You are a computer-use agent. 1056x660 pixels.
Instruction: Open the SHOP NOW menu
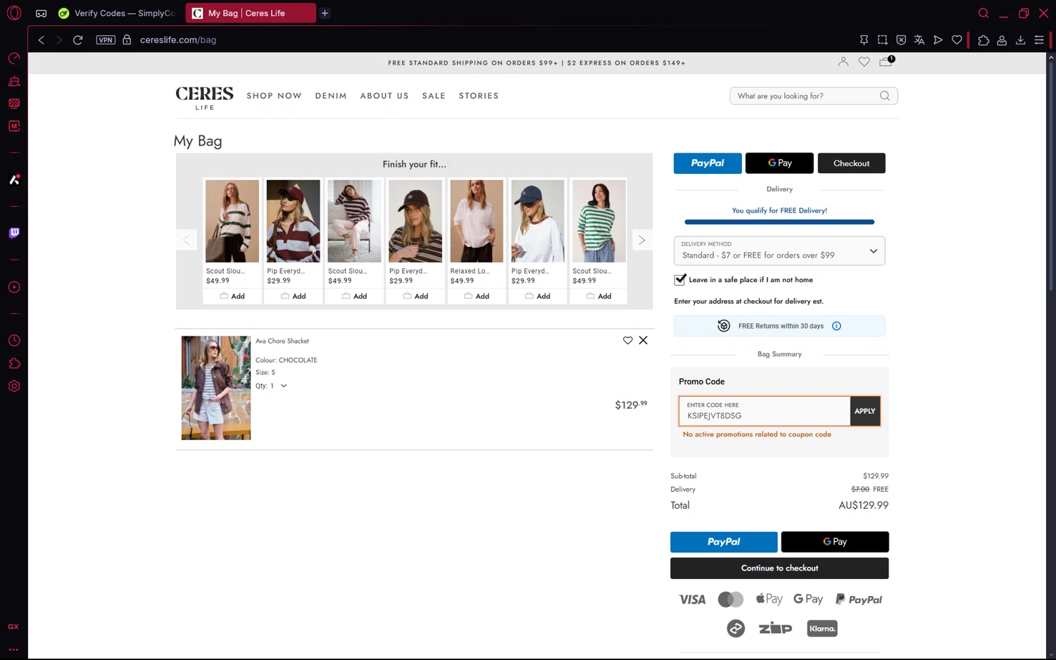(274, 96)
